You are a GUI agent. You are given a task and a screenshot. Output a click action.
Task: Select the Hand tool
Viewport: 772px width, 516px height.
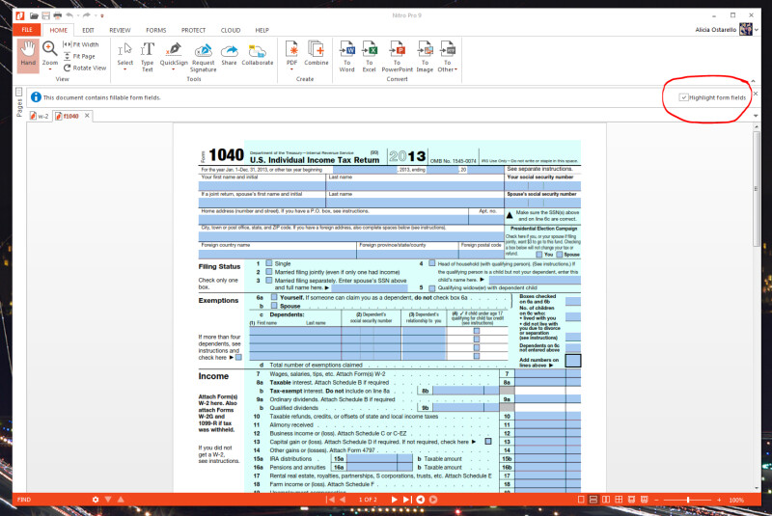[27, 53]
